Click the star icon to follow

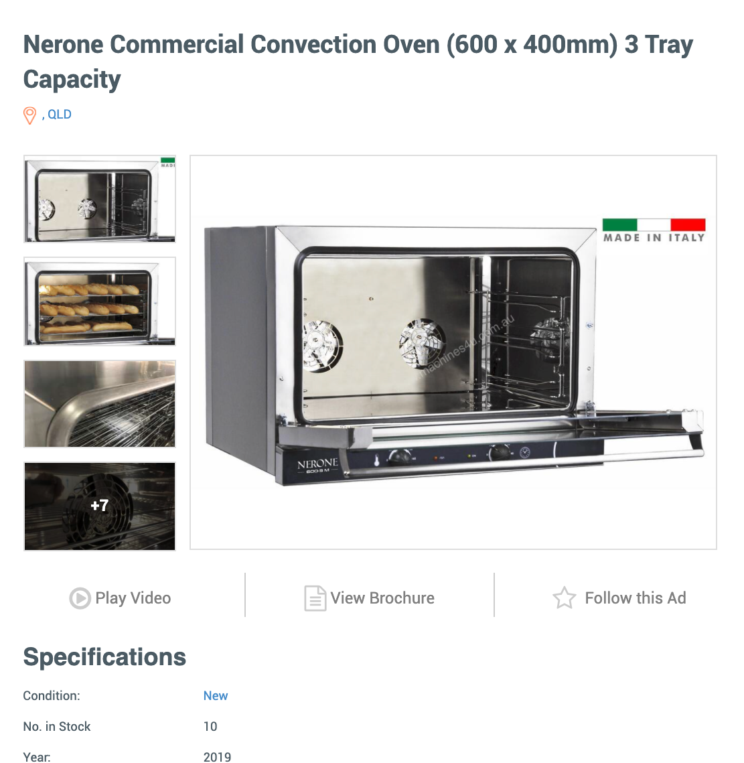click(x=565, y=598)
